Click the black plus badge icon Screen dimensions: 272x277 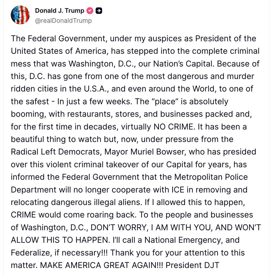[99, 11]
